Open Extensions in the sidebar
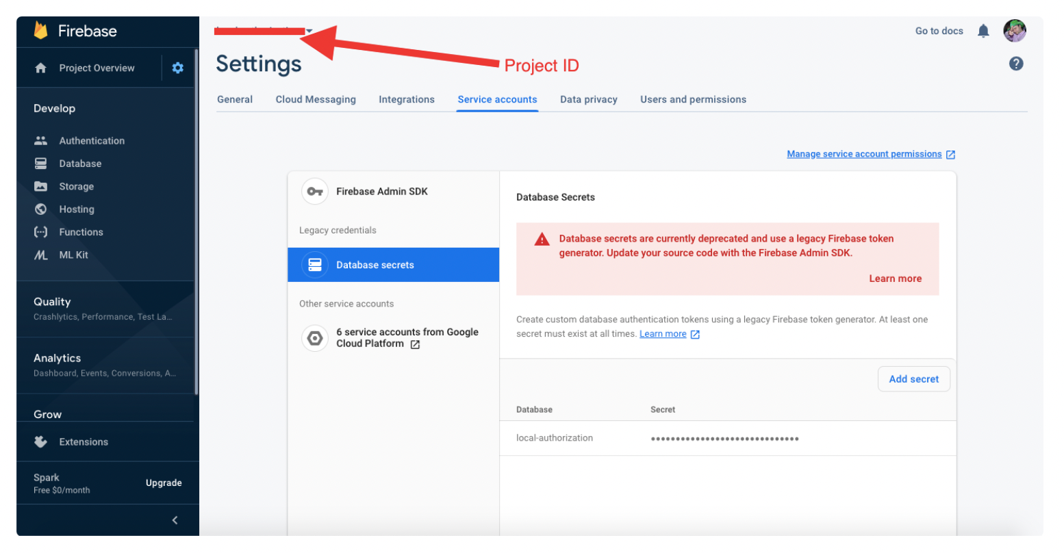 point(84,441)
